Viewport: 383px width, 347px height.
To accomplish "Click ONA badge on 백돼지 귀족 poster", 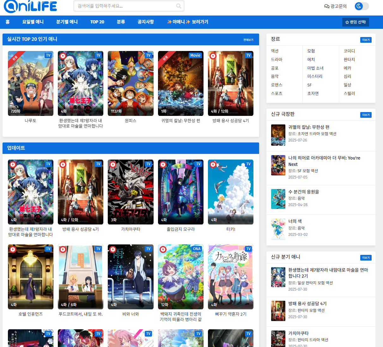I will click(x=197, y=249).
